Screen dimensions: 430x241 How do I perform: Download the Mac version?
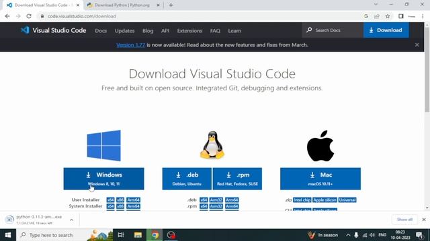pos(320,179)
